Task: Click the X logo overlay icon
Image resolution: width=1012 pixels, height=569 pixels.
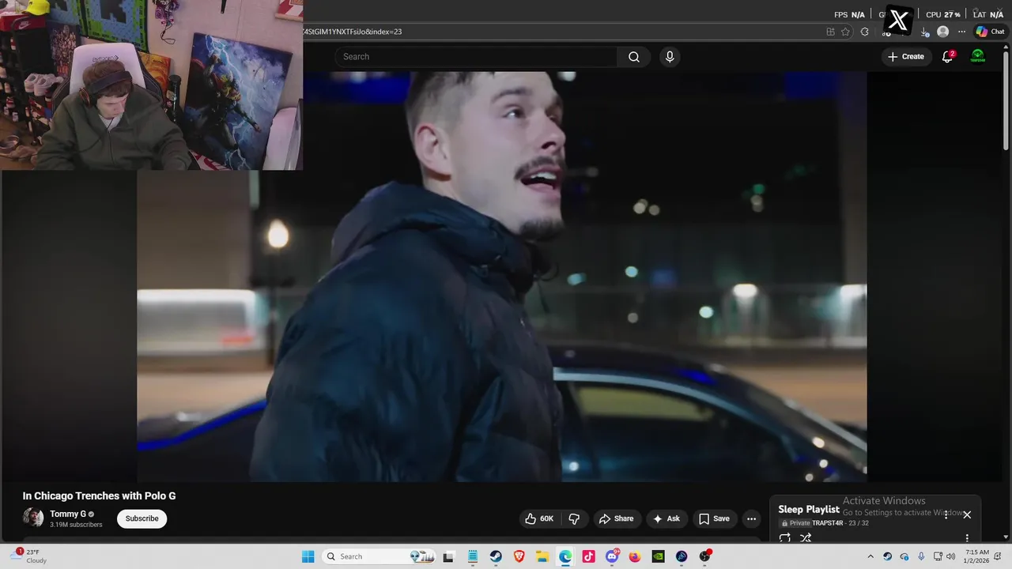Action: pyautogui.click(x=899, y=20)
